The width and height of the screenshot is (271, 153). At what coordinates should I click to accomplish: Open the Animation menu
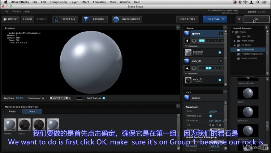(x=99, y=2)
